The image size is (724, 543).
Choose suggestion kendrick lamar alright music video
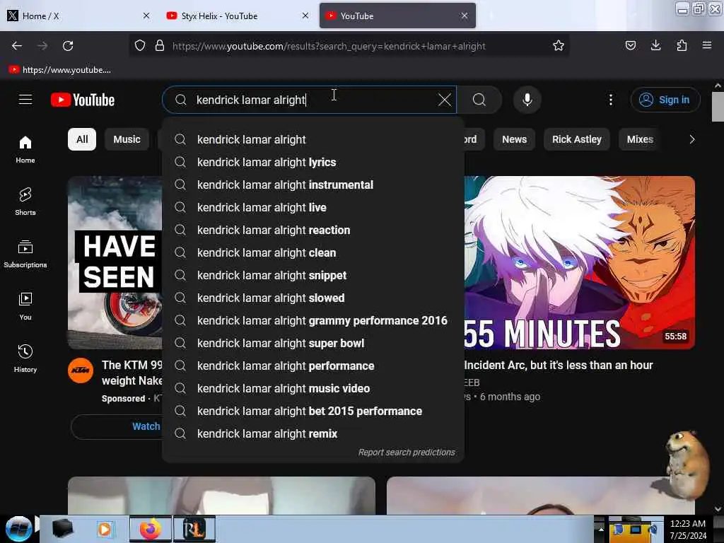pyautogui.click(x=313, y=388)
